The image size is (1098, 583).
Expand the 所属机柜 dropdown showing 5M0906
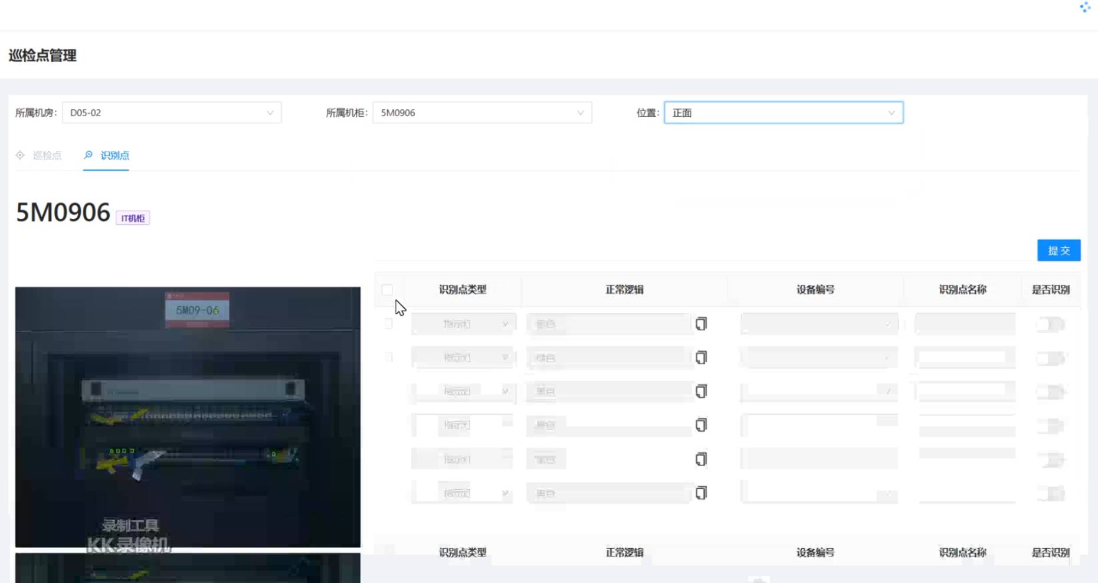pos(481,113)
